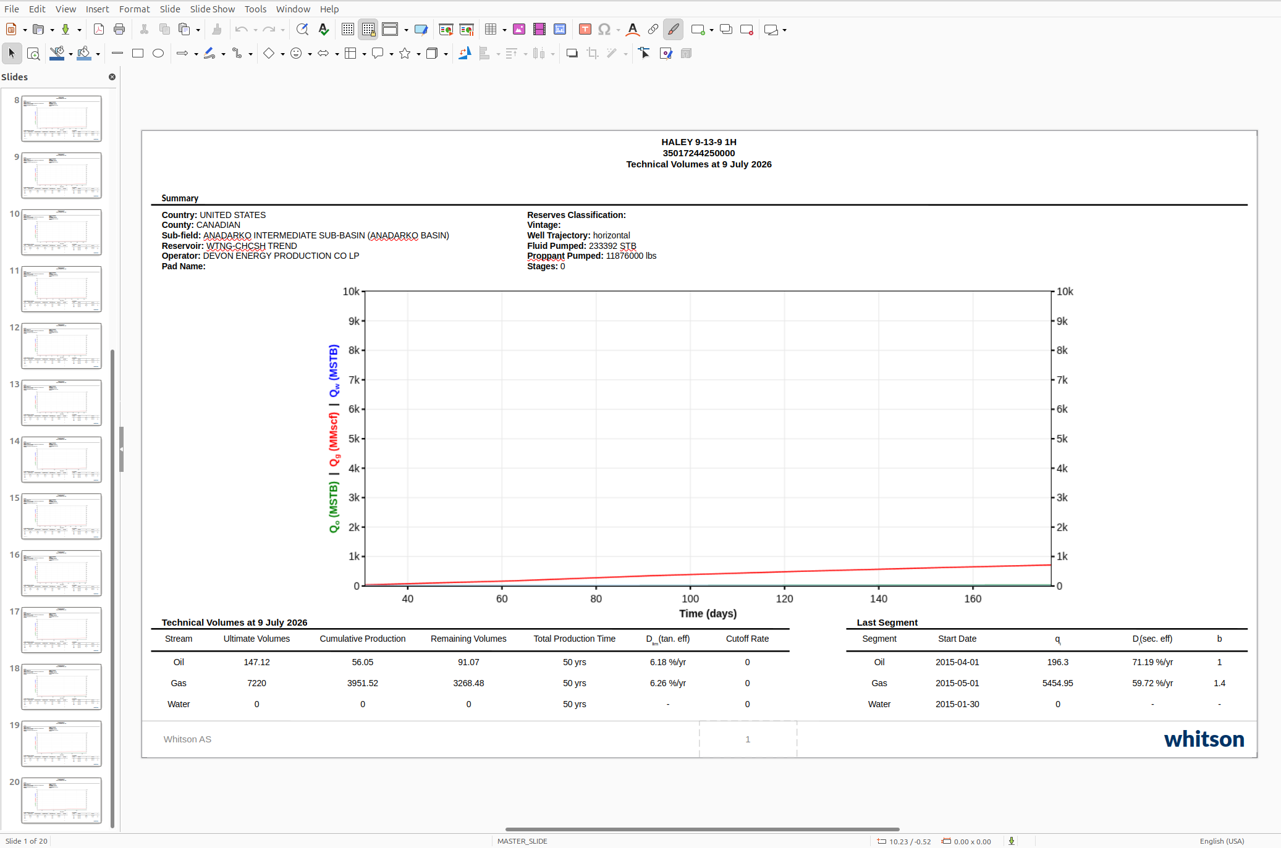
Task: Click MASTER_SLIDE in the status bar
Action: point(522,841)
